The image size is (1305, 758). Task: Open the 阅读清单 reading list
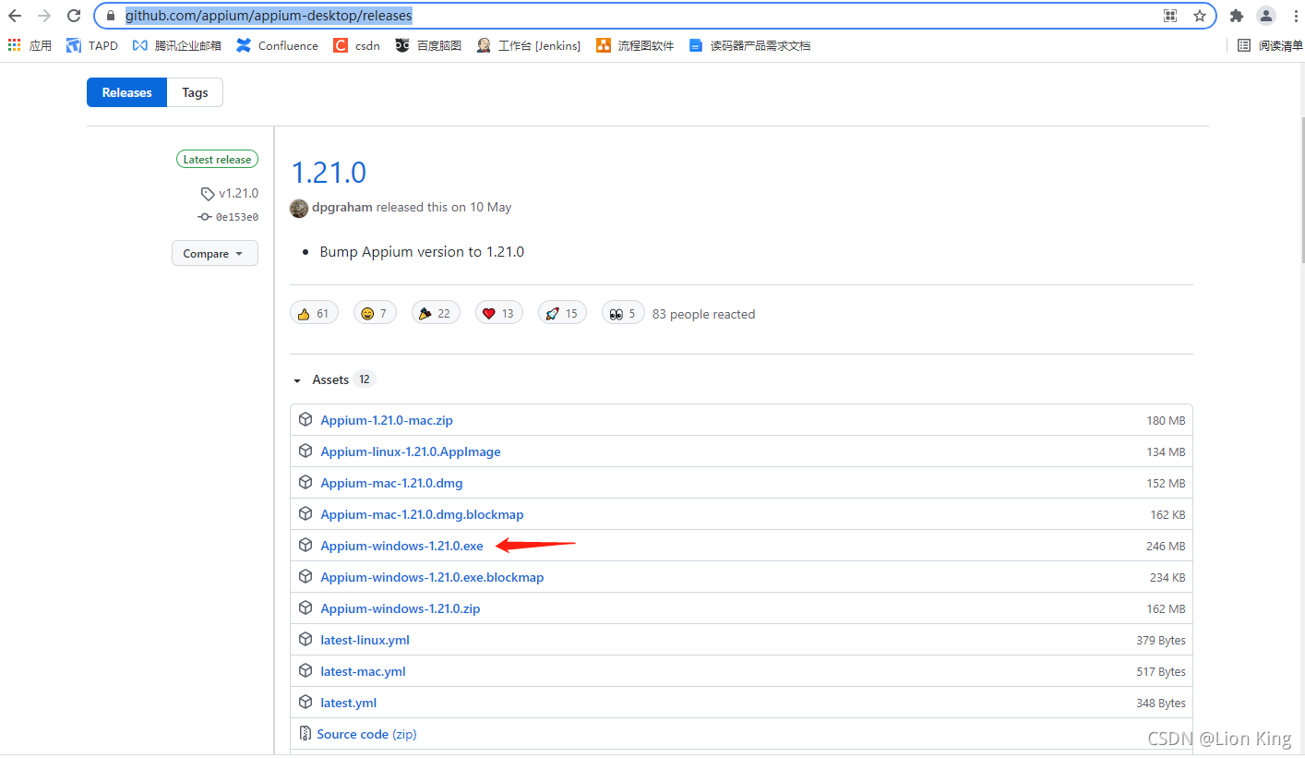click(x=1270, y=45)
